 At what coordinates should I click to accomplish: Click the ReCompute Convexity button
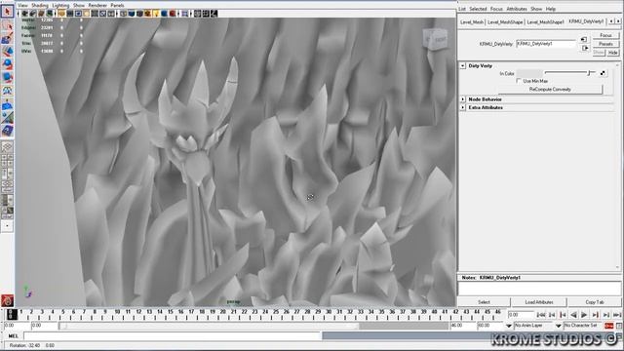click(x=550, y=90)
